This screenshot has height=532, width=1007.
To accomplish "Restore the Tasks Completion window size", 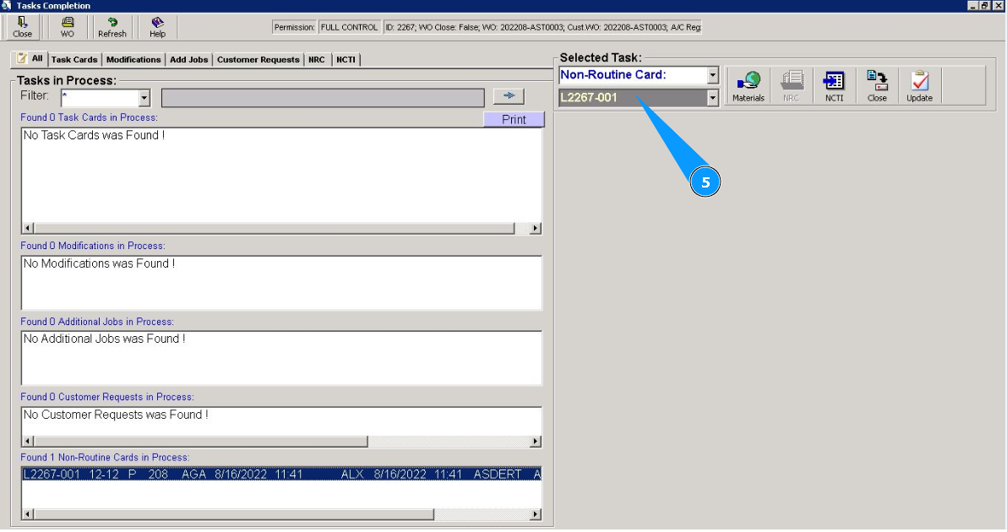I will 984,5.
